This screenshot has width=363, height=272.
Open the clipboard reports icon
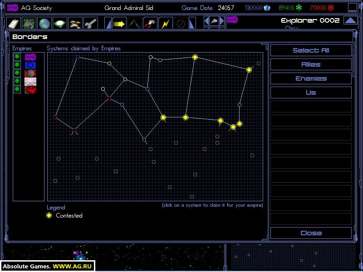[x=14, y=23]
